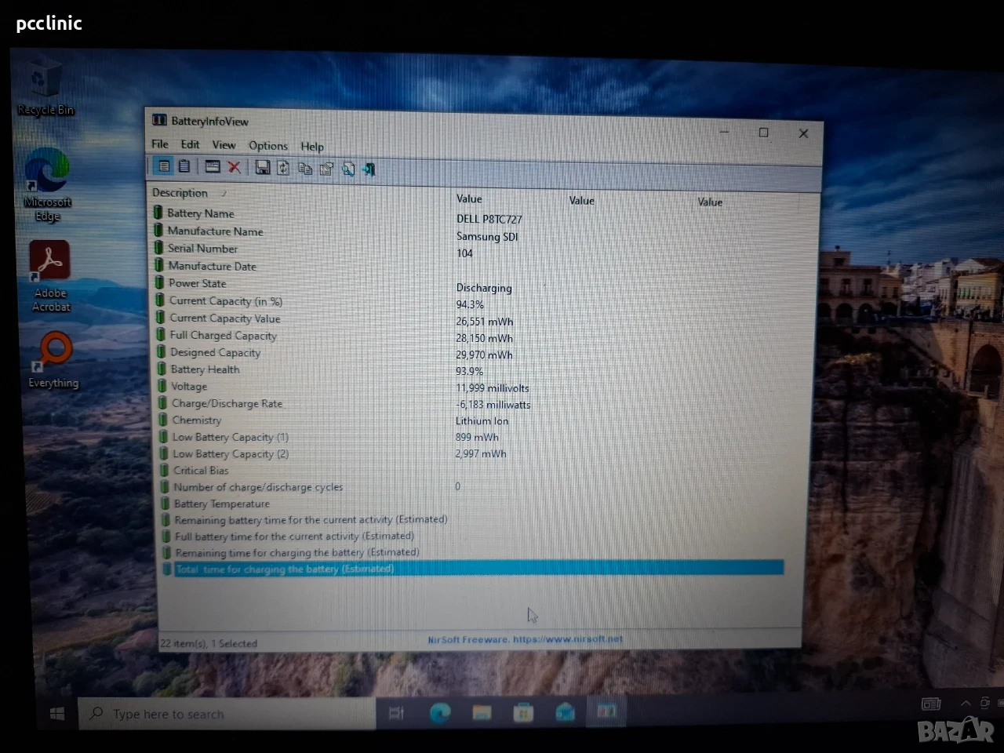Open the Properties toolbar icon

[x=326, y=169]
